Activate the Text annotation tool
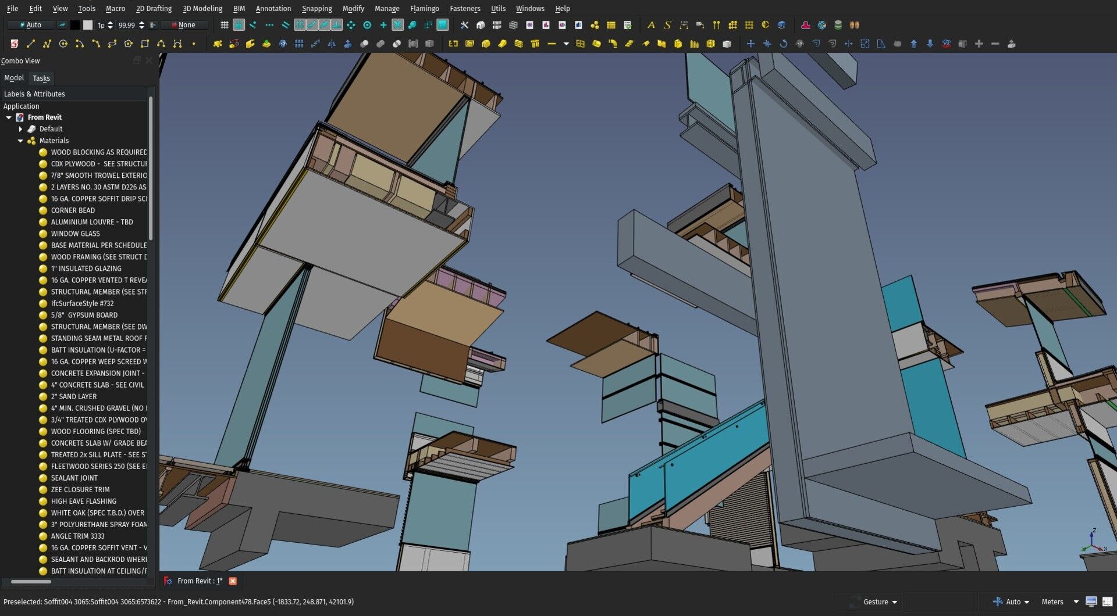Image resolution: width=1117 pixels, height=616 pixels. pyautogui.click(x=652, y=25)
